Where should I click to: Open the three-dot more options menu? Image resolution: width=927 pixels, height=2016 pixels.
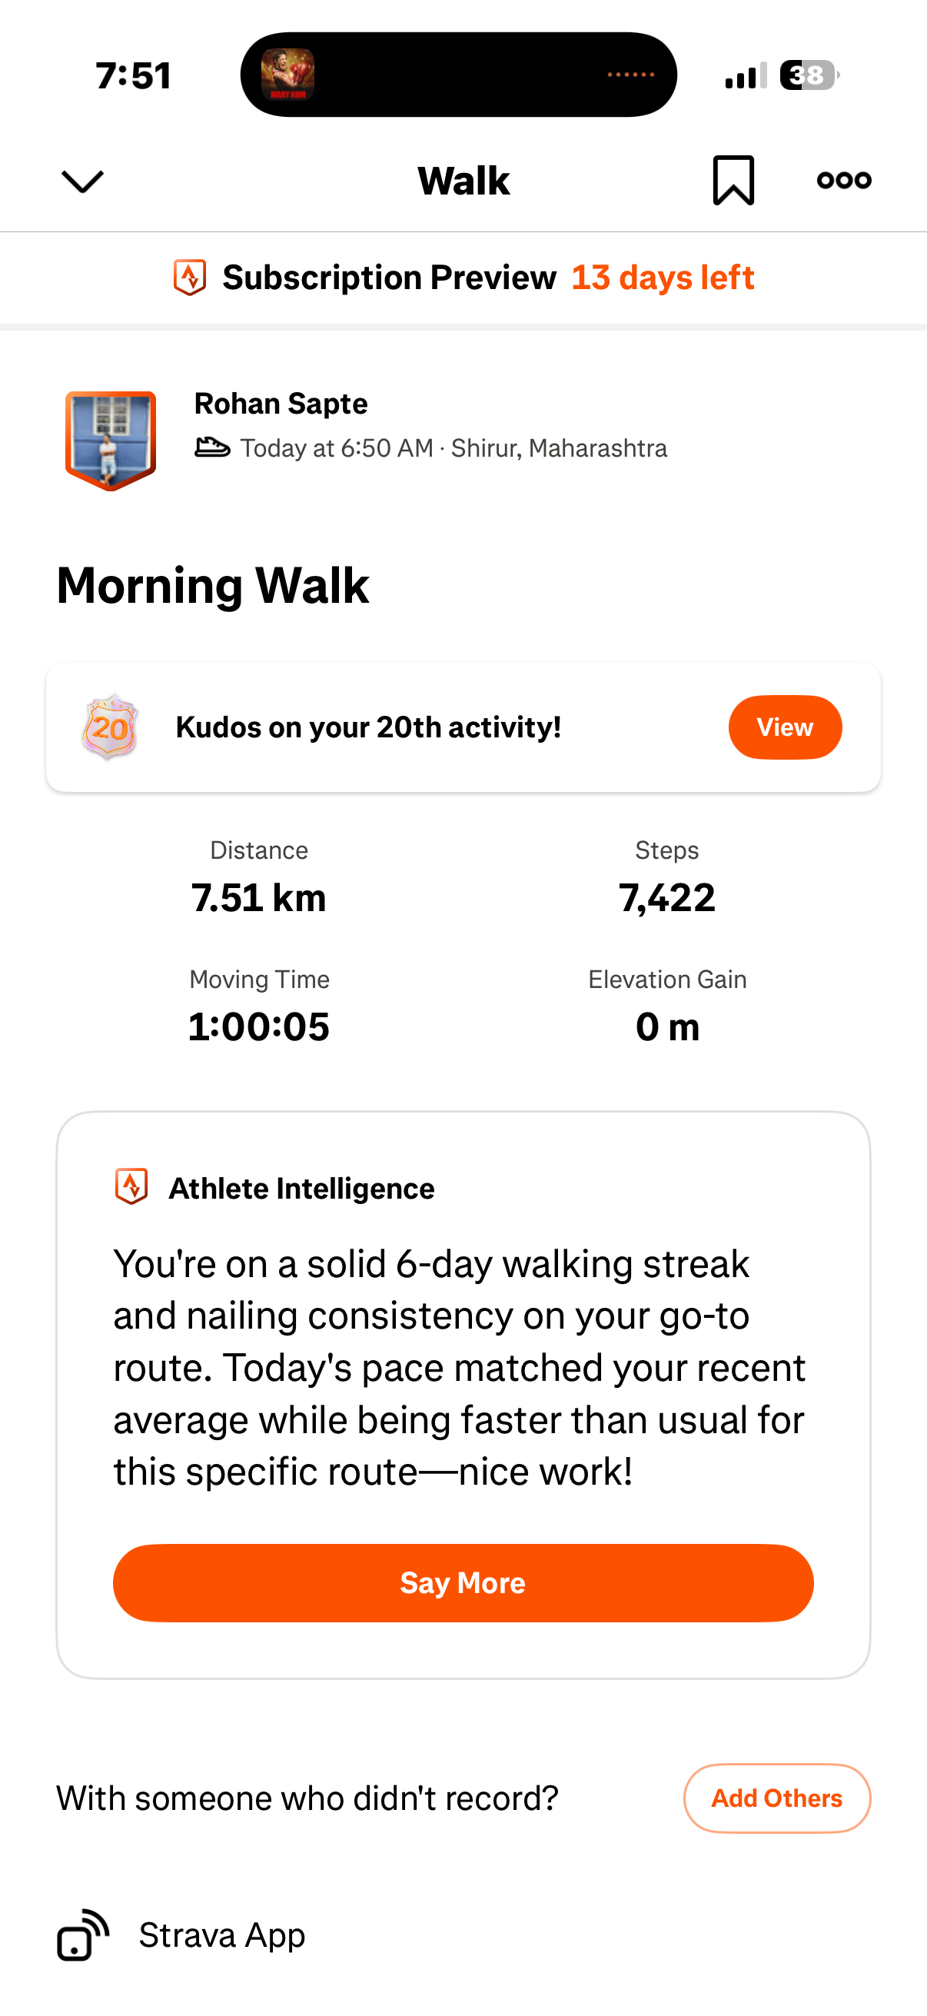point(843,181)
